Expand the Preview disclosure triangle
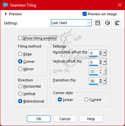The height and width of the screenshot is (126, 125). [6, 14]
